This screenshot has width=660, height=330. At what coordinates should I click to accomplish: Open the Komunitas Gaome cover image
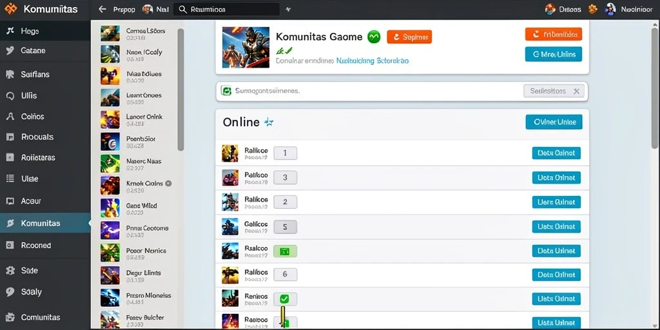coord(246,47)
